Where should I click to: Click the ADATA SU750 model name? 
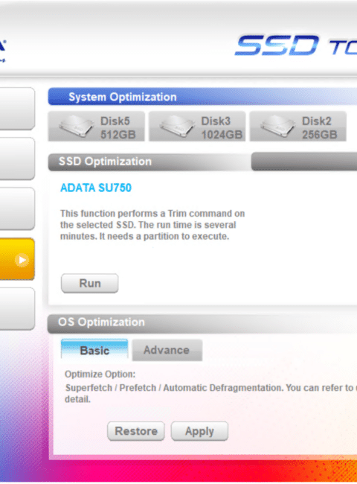96,188
